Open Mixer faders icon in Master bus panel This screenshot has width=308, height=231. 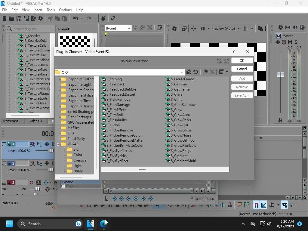click(302, 27)
